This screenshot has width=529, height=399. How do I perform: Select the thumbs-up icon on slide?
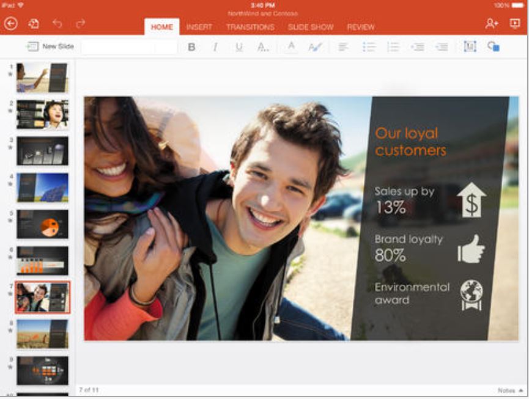(x=471, y=249)
